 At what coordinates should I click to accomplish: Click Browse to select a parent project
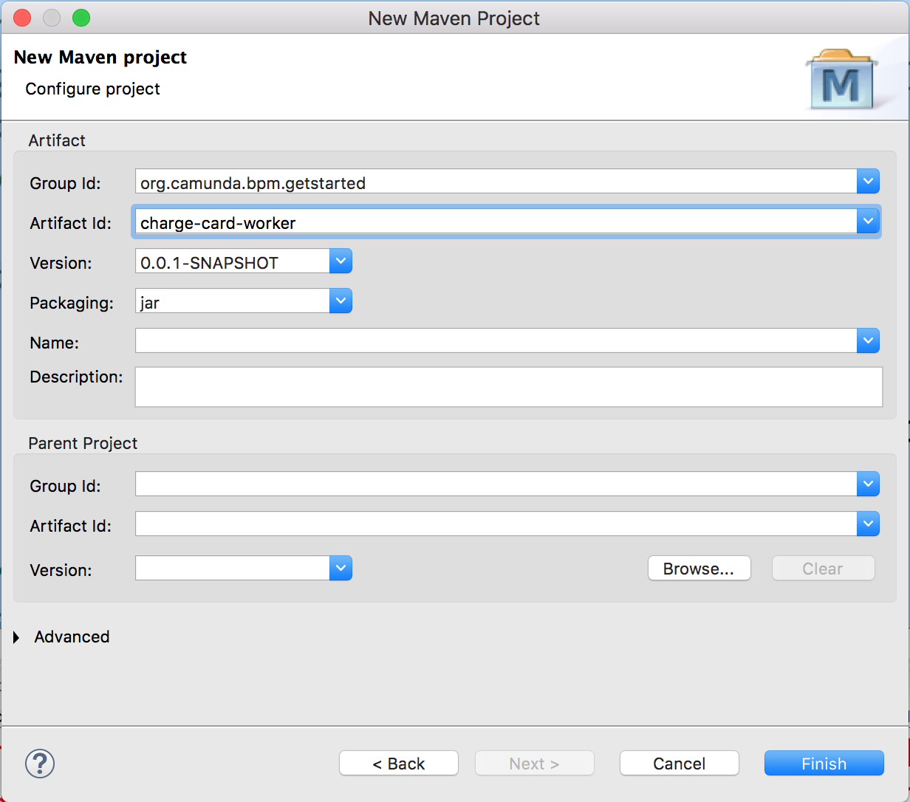[x=699, y=569]
